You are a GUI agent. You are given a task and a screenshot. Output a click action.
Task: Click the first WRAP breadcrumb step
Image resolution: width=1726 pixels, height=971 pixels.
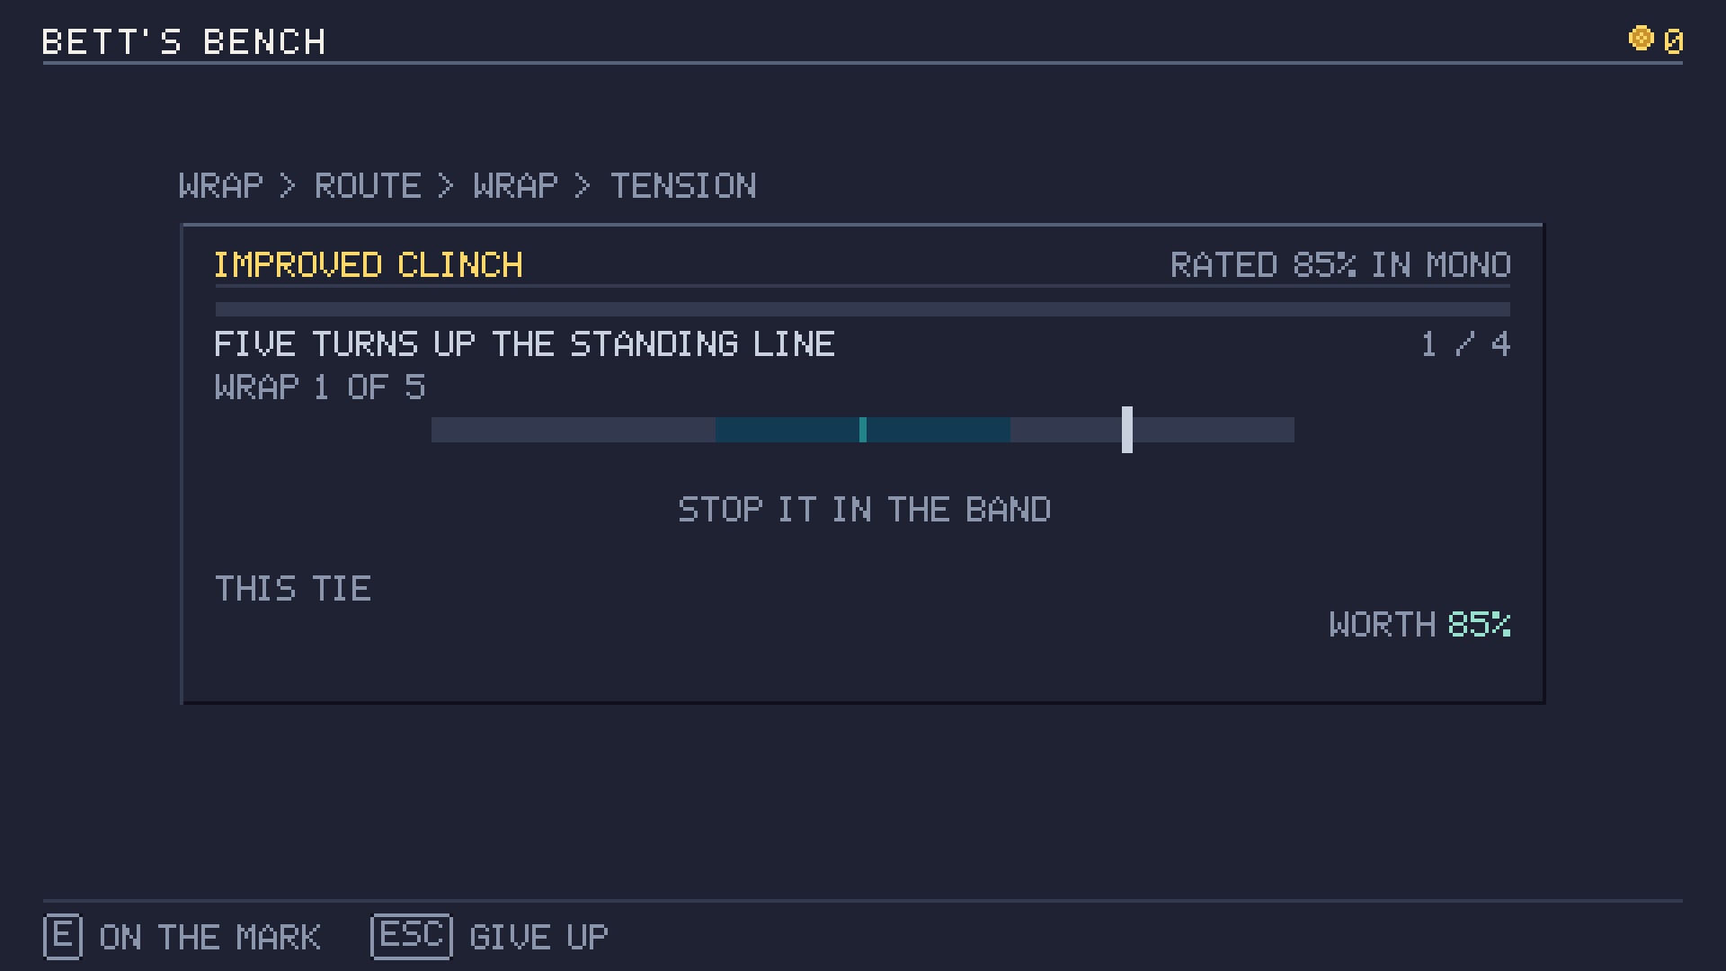click(221, 186)
